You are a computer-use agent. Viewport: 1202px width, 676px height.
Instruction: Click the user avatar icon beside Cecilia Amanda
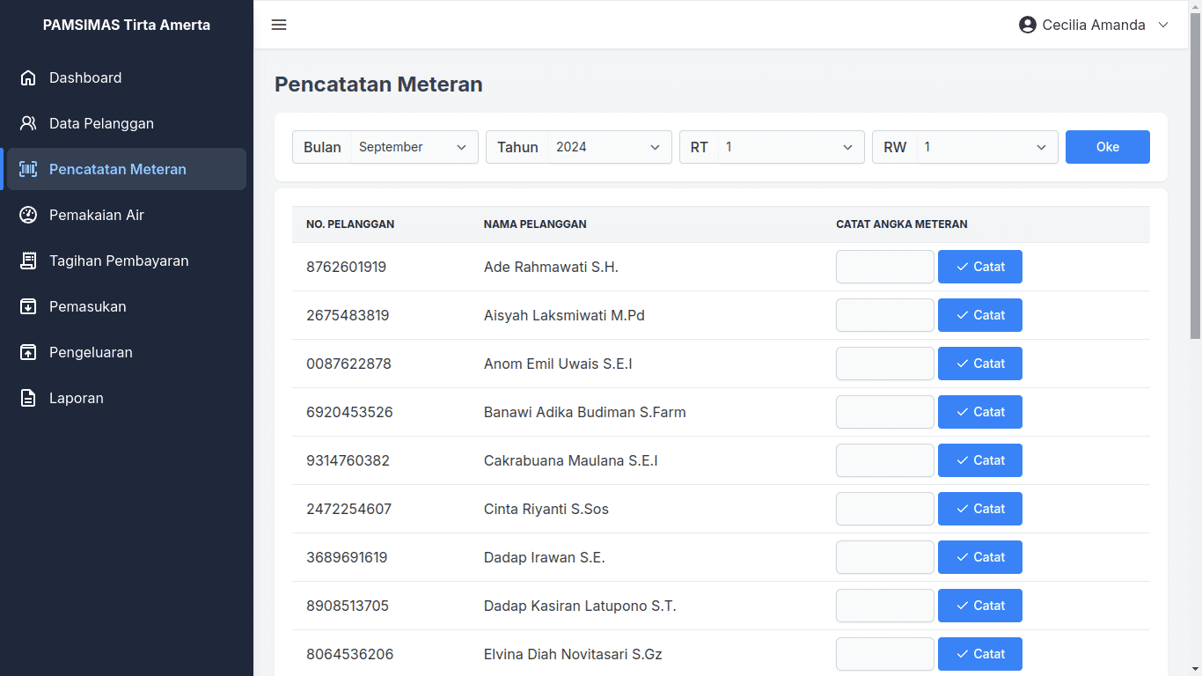1027,25
